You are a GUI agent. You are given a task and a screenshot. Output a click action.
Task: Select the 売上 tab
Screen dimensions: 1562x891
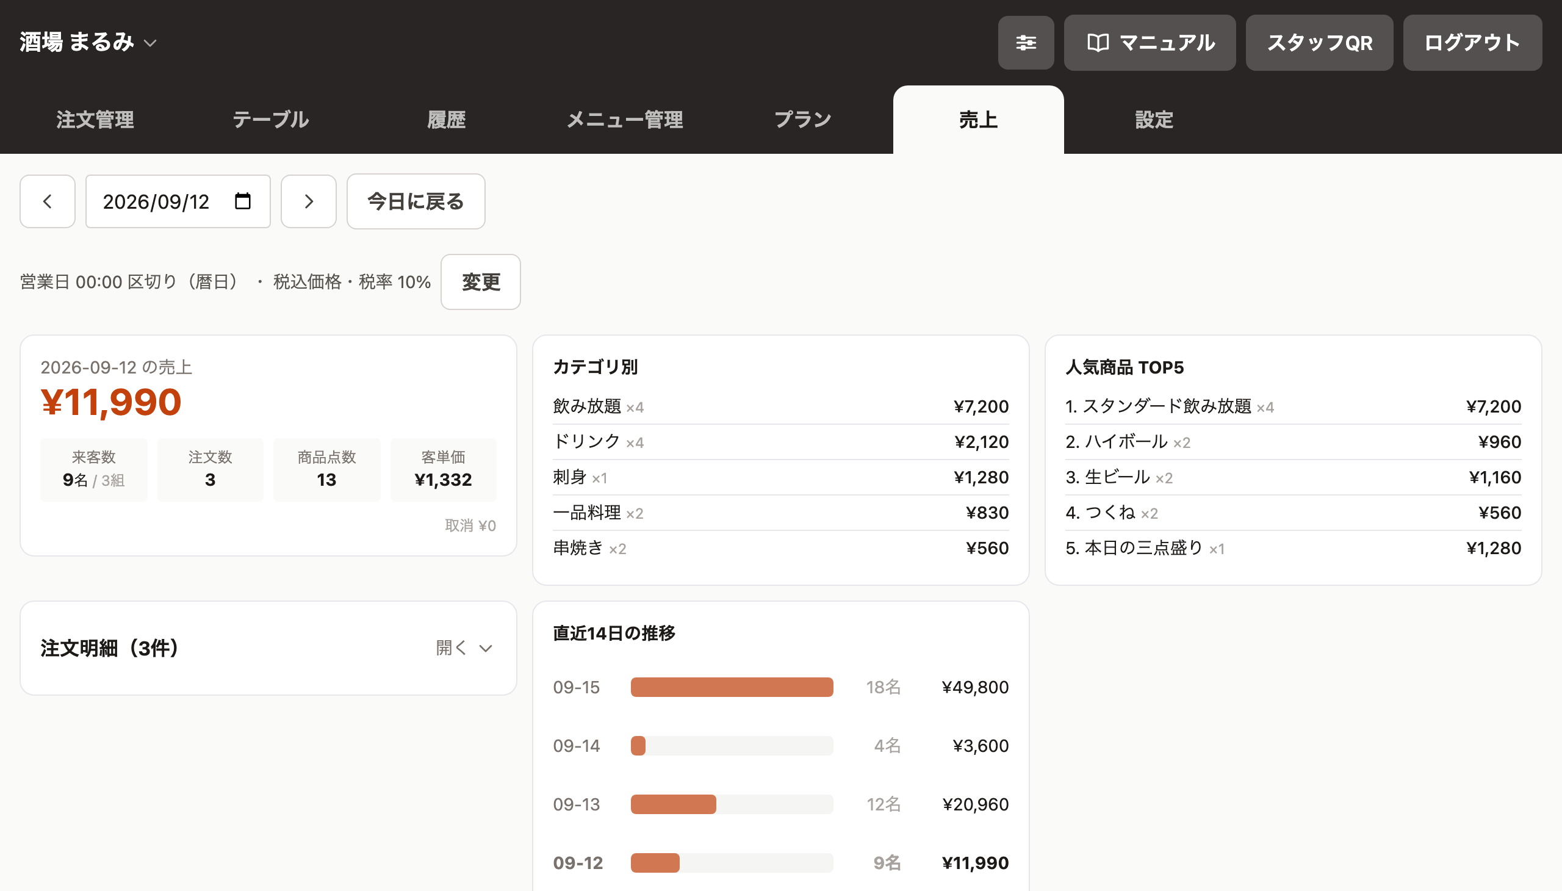(978, 120)
